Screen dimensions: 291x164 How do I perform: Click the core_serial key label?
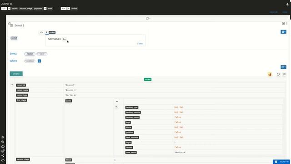(131, 153)
